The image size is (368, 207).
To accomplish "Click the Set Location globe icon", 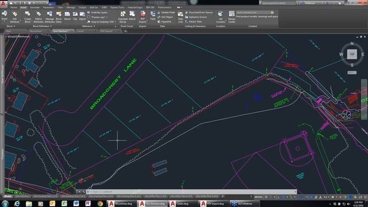I will 220,14.
